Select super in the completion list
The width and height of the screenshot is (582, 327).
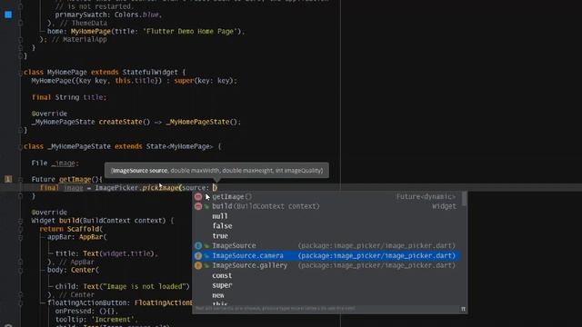(222, 285)
